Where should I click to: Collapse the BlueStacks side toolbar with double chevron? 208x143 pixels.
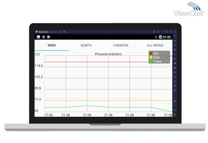175,32
